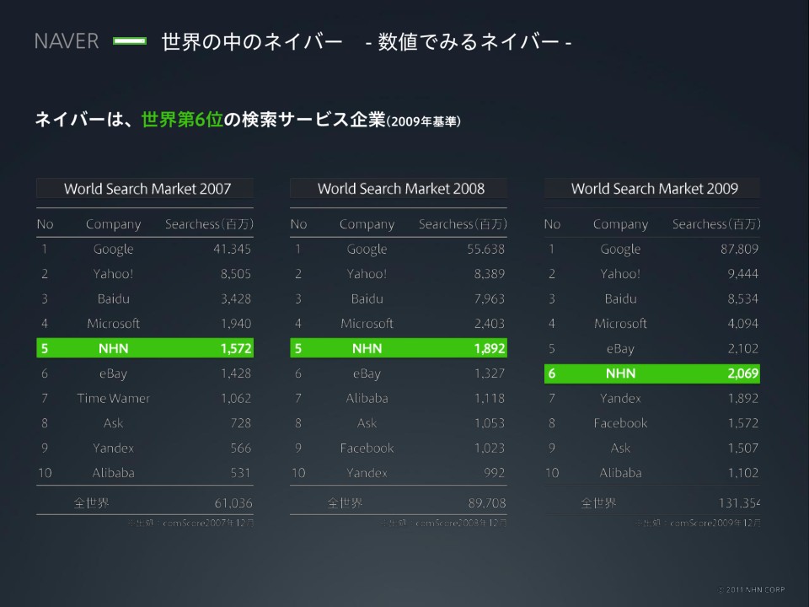Image resolution: width=809 pixels, height=607 pixels.
Task: Click rank number 6 in 2009 NHN row
Action: [551, 373]
